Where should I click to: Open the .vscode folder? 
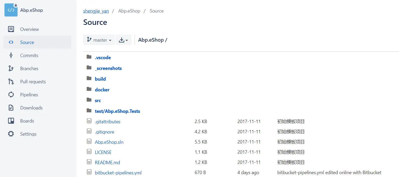coord(103,57)
